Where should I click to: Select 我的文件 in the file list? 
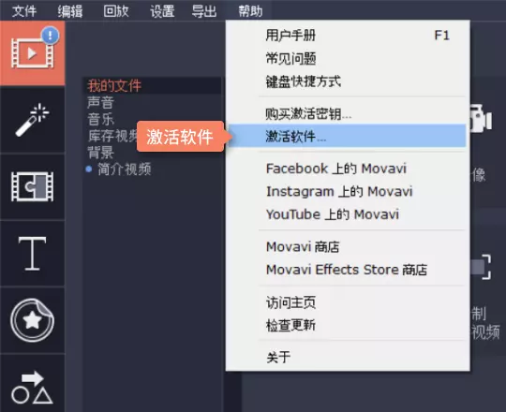click(x=114, y=86)
